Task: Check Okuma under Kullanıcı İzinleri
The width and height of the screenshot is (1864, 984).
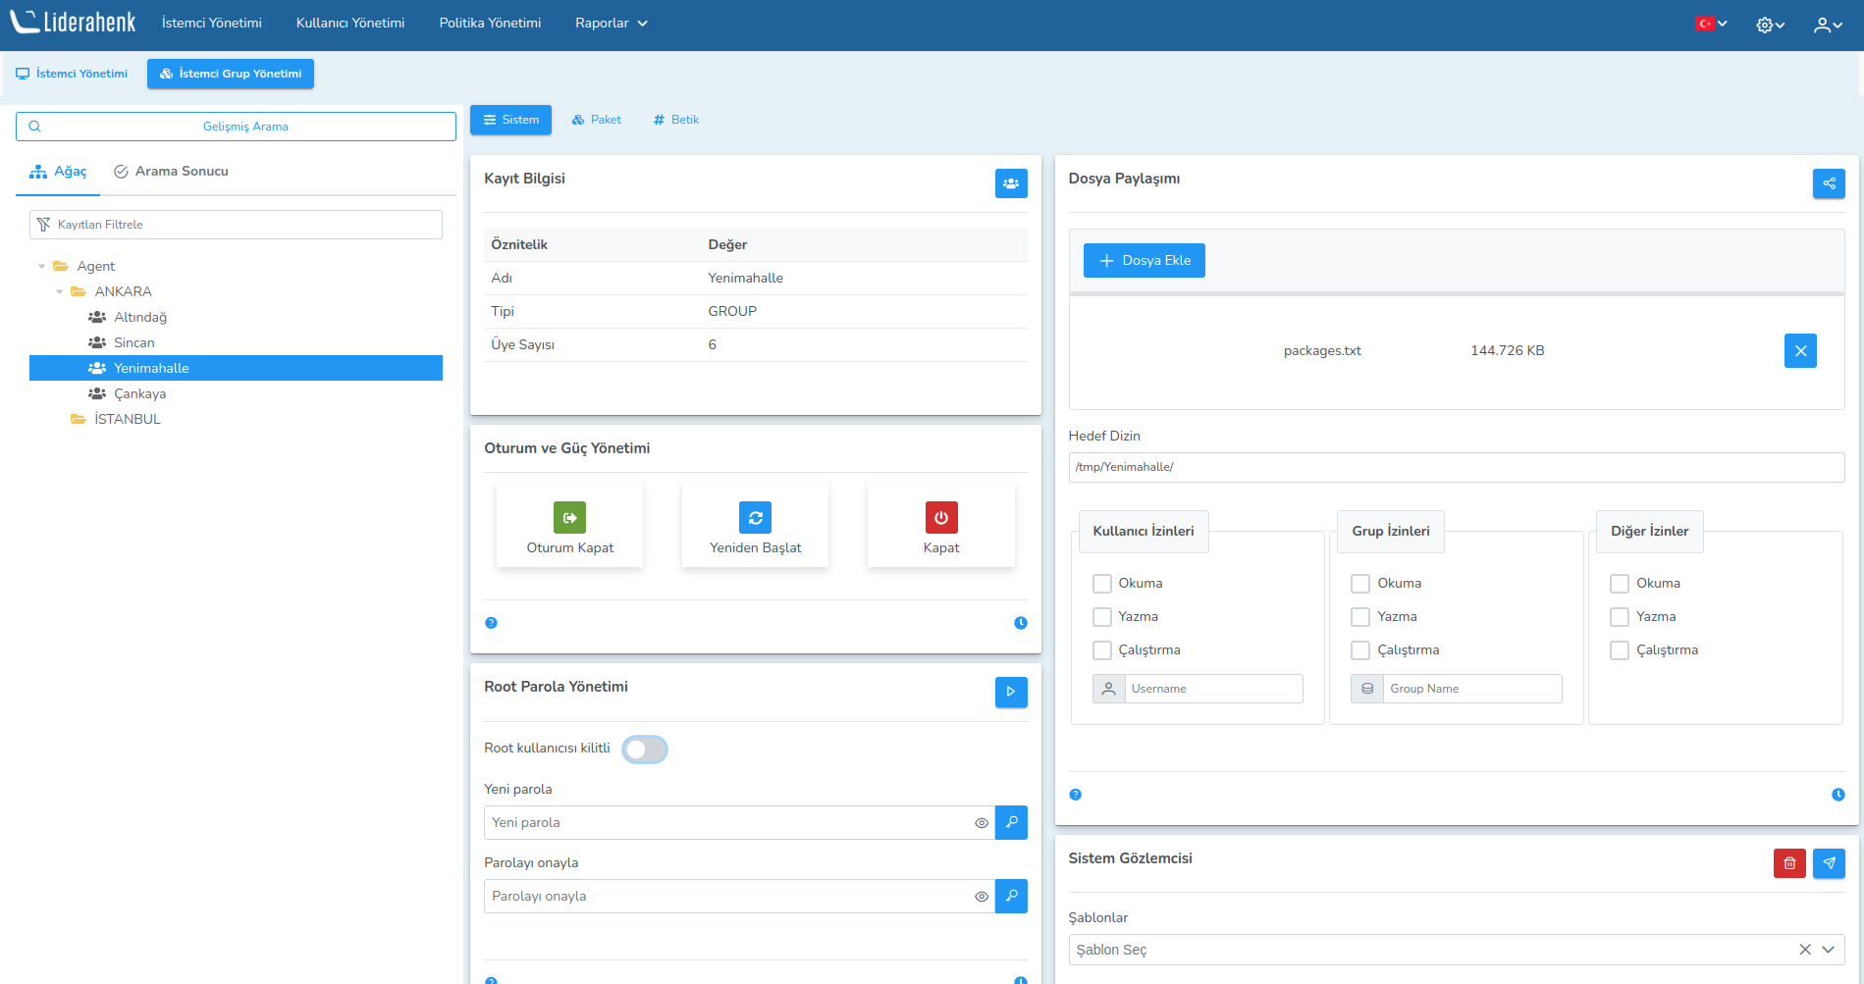Action: click(1102, 584)
